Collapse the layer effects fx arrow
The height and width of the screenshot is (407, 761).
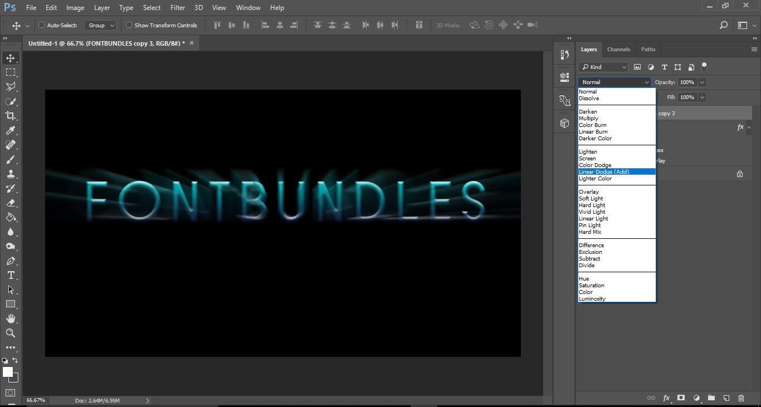749,128
